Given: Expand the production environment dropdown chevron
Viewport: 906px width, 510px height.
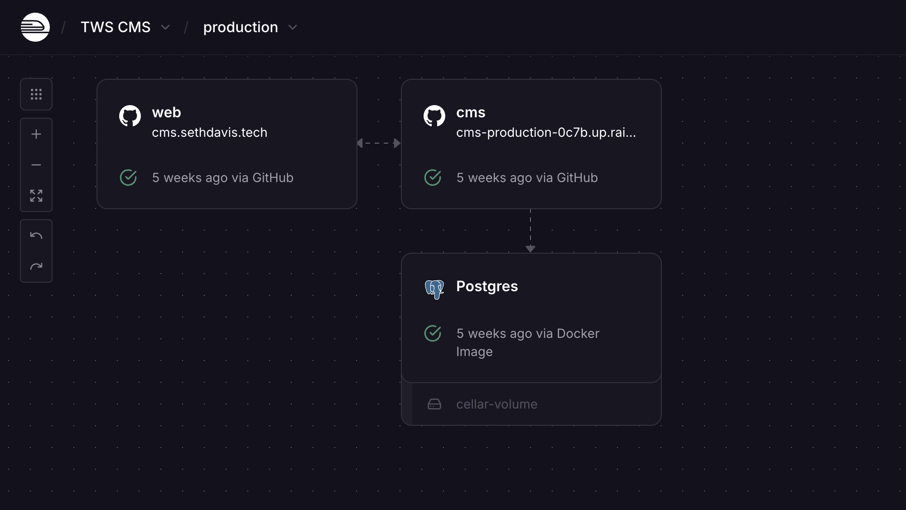Looking at the screenshot, I should coord(293,28).
